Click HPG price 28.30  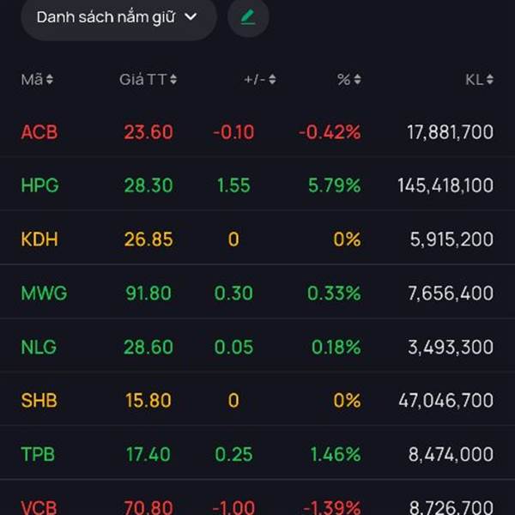click(148, 185)
